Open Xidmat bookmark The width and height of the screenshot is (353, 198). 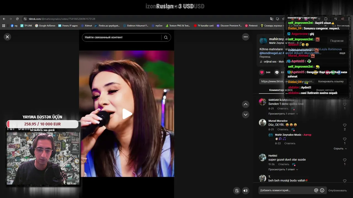tap(87, 26)
